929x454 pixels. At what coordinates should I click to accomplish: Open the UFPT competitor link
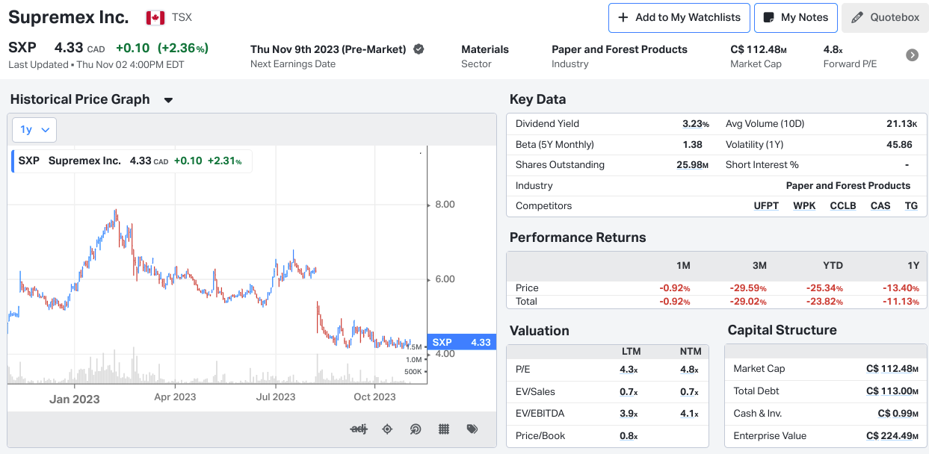pos(766,205)
